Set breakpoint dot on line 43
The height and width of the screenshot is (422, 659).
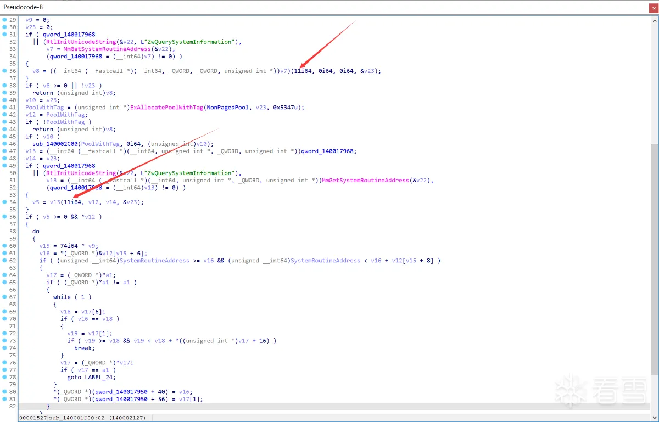click(x=5, y=122)
